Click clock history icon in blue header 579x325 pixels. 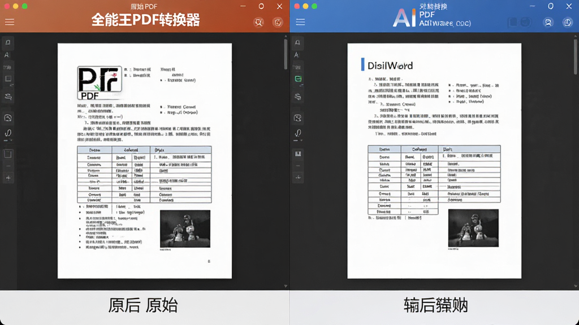click(568, 23)
